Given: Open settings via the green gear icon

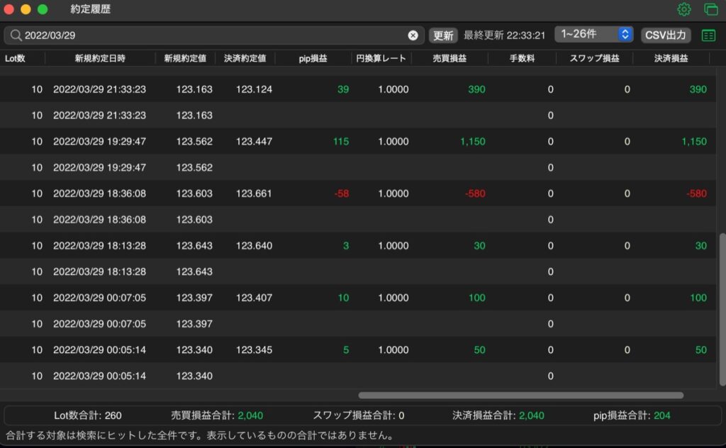Looking at the screenshot, I should point(684,9).
